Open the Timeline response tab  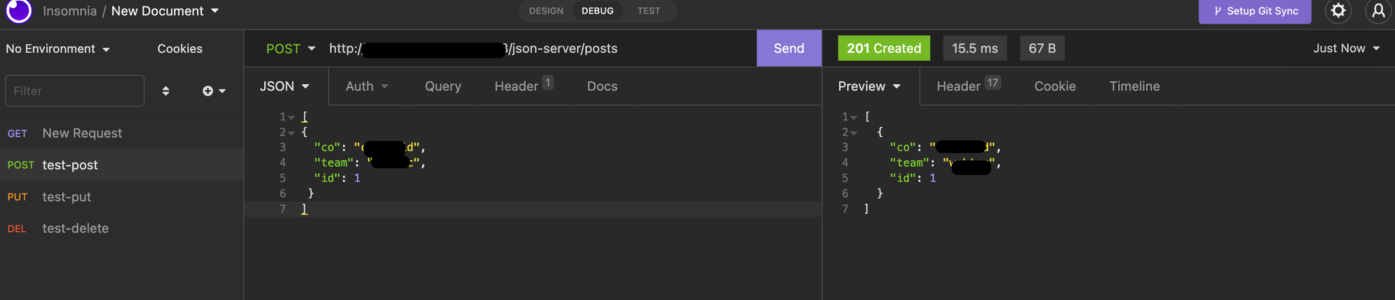pyautogui.click(x=1134, y=86)
